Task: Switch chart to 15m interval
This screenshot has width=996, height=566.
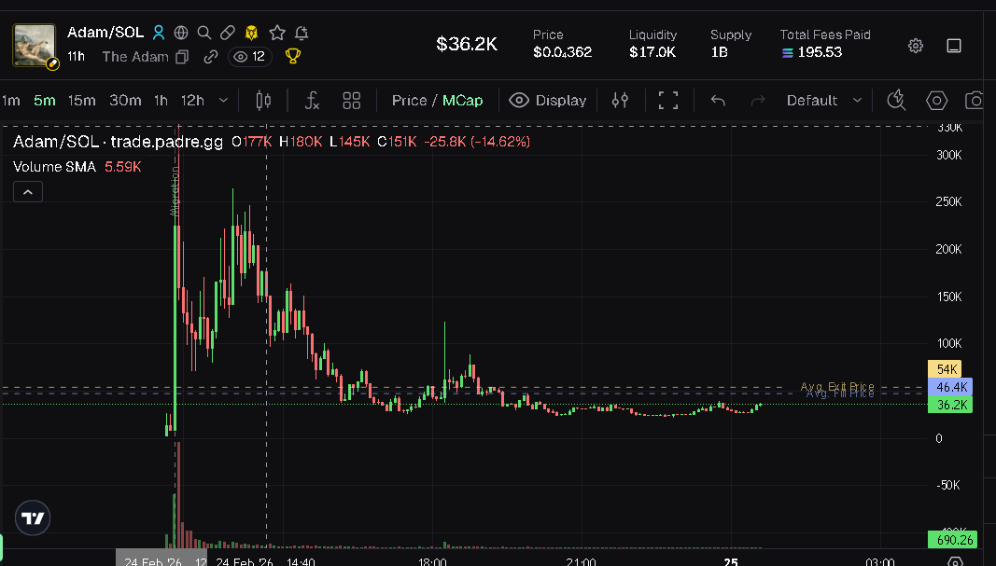Action: 81,101
